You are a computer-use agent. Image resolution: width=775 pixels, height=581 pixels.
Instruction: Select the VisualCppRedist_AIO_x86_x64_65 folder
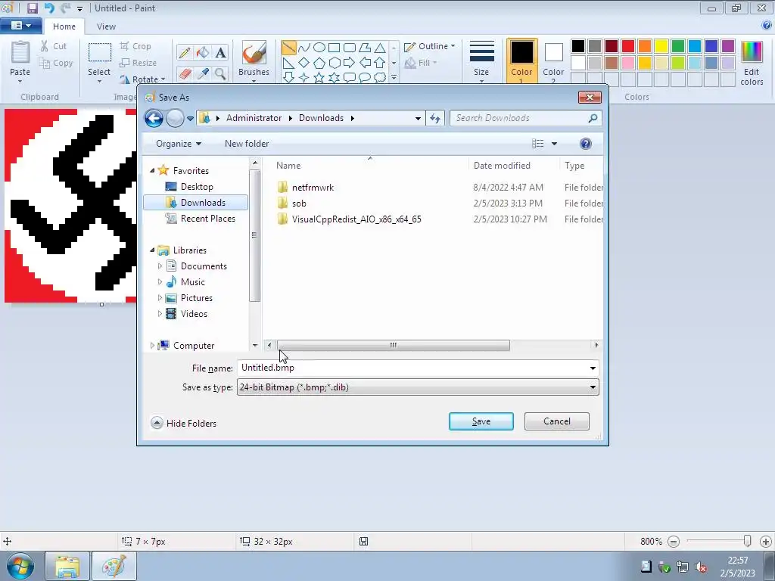(356, 219)
